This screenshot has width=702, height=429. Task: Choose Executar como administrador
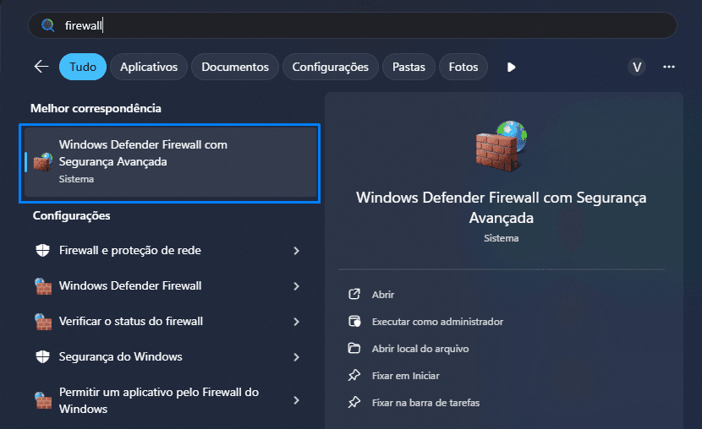[437, 322]
